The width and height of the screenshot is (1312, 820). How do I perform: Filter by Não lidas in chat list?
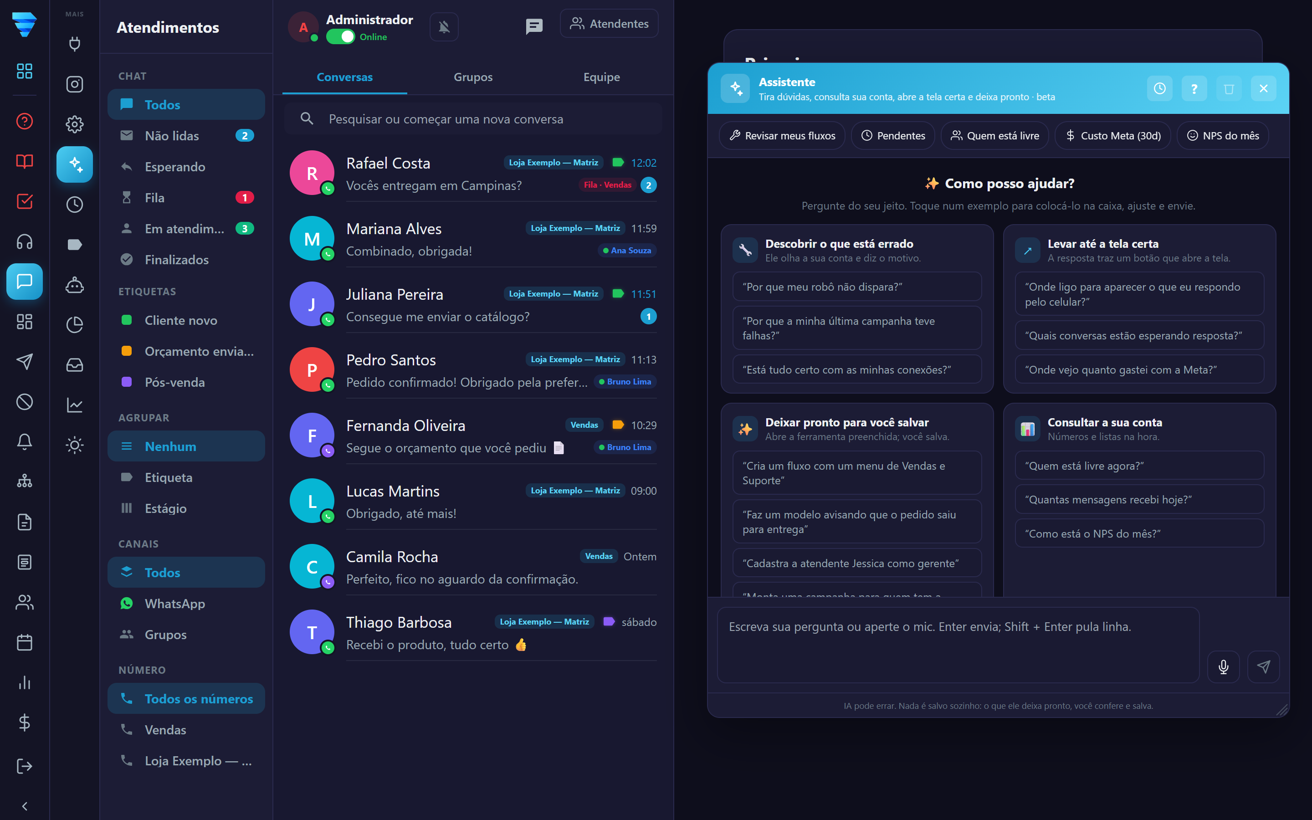(x=186, y=136)
